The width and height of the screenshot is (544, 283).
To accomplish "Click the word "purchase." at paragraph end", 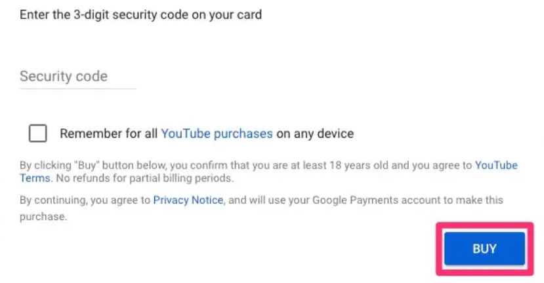I will pos(43,217).
